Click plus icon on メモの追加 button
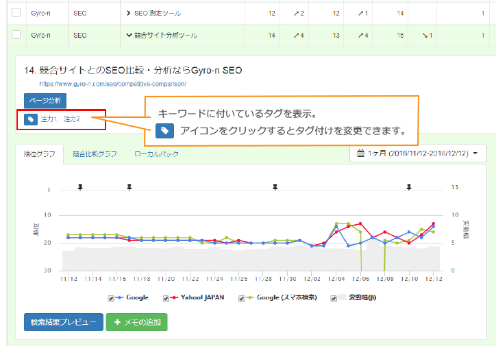The image size is (496, 346). pos(117,322)
